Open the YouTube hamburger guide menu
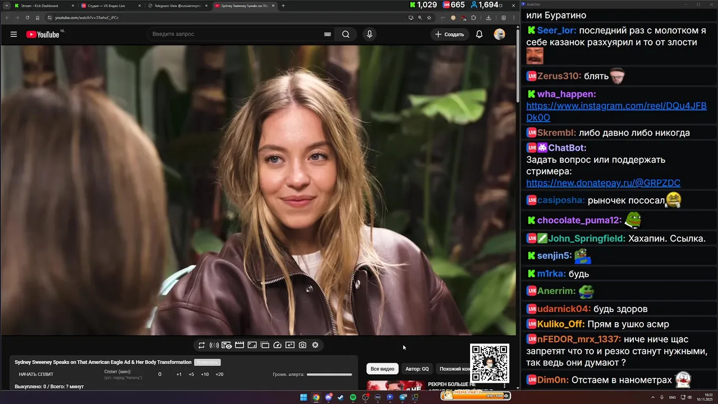 pos(13,34)
